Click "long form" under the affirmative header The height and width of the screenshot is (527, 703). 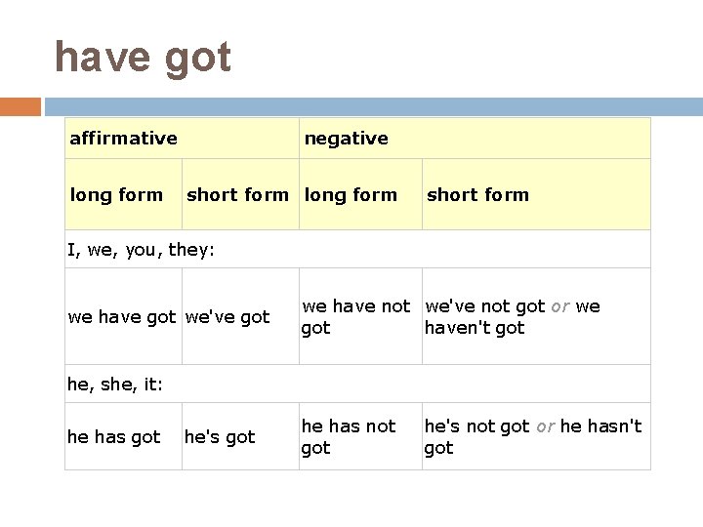click(x=117, y=194)
